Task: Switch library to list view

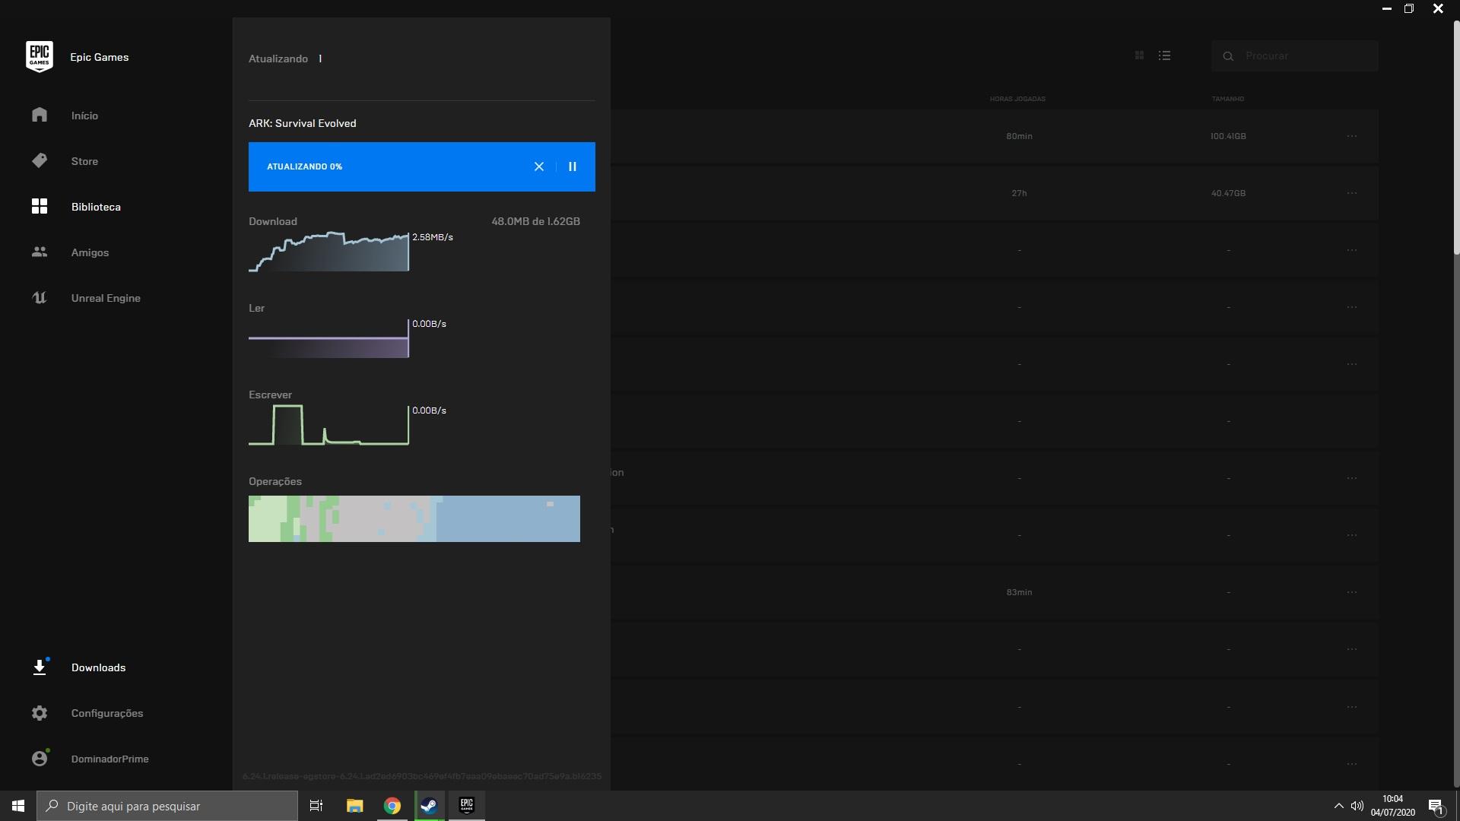Action: click(1164, 55)
